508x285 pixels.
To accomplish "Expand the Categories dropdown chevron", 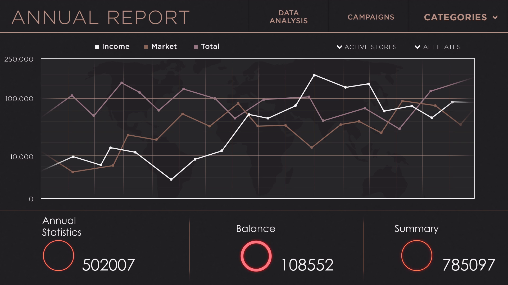I will [495, 17].
